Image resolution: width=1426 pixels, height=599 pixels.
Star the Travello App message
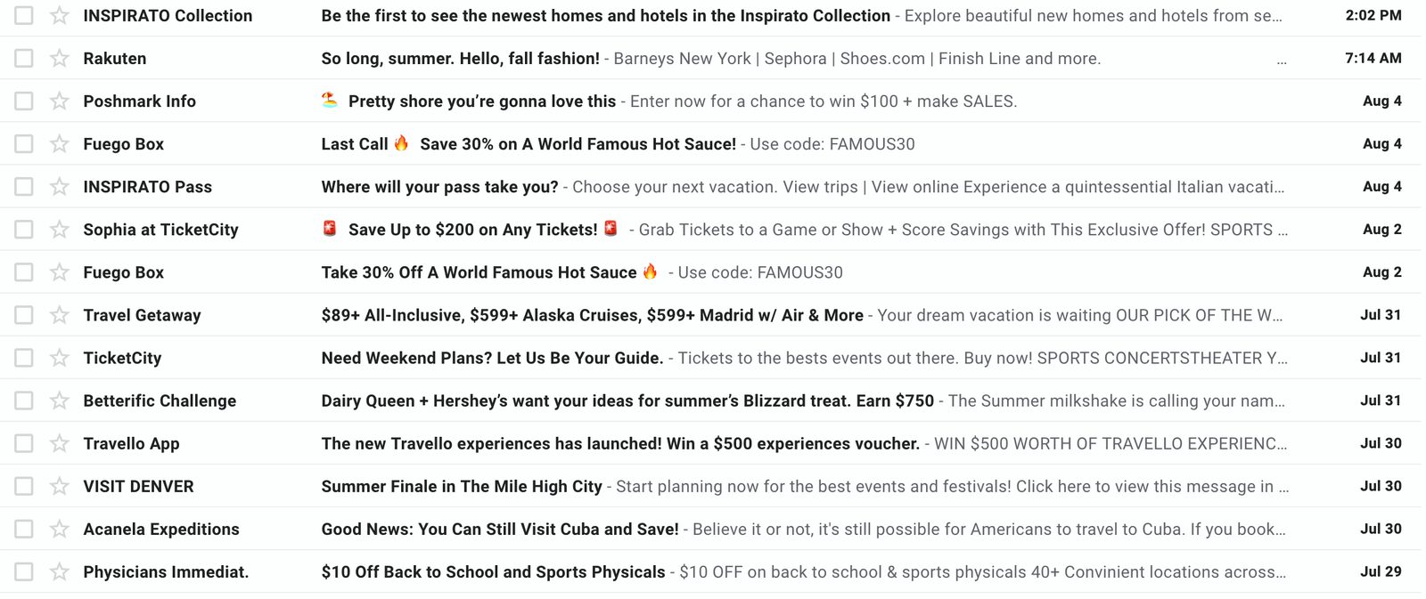[59, 442]
